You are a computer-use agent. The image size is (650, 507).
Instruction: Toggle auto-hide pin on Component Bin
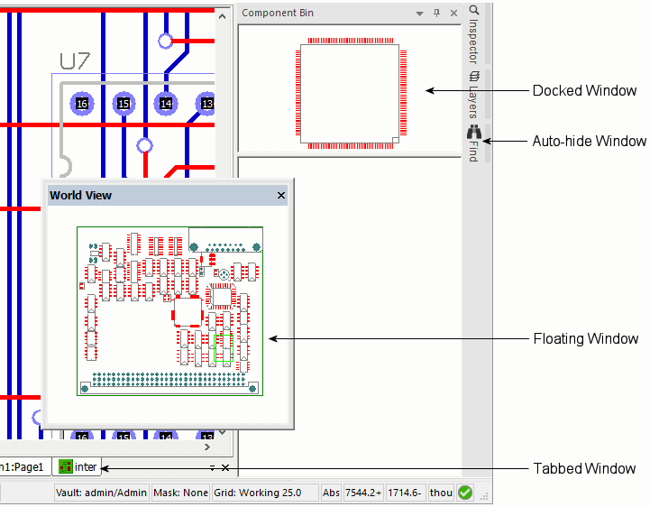tap(437, 14)
